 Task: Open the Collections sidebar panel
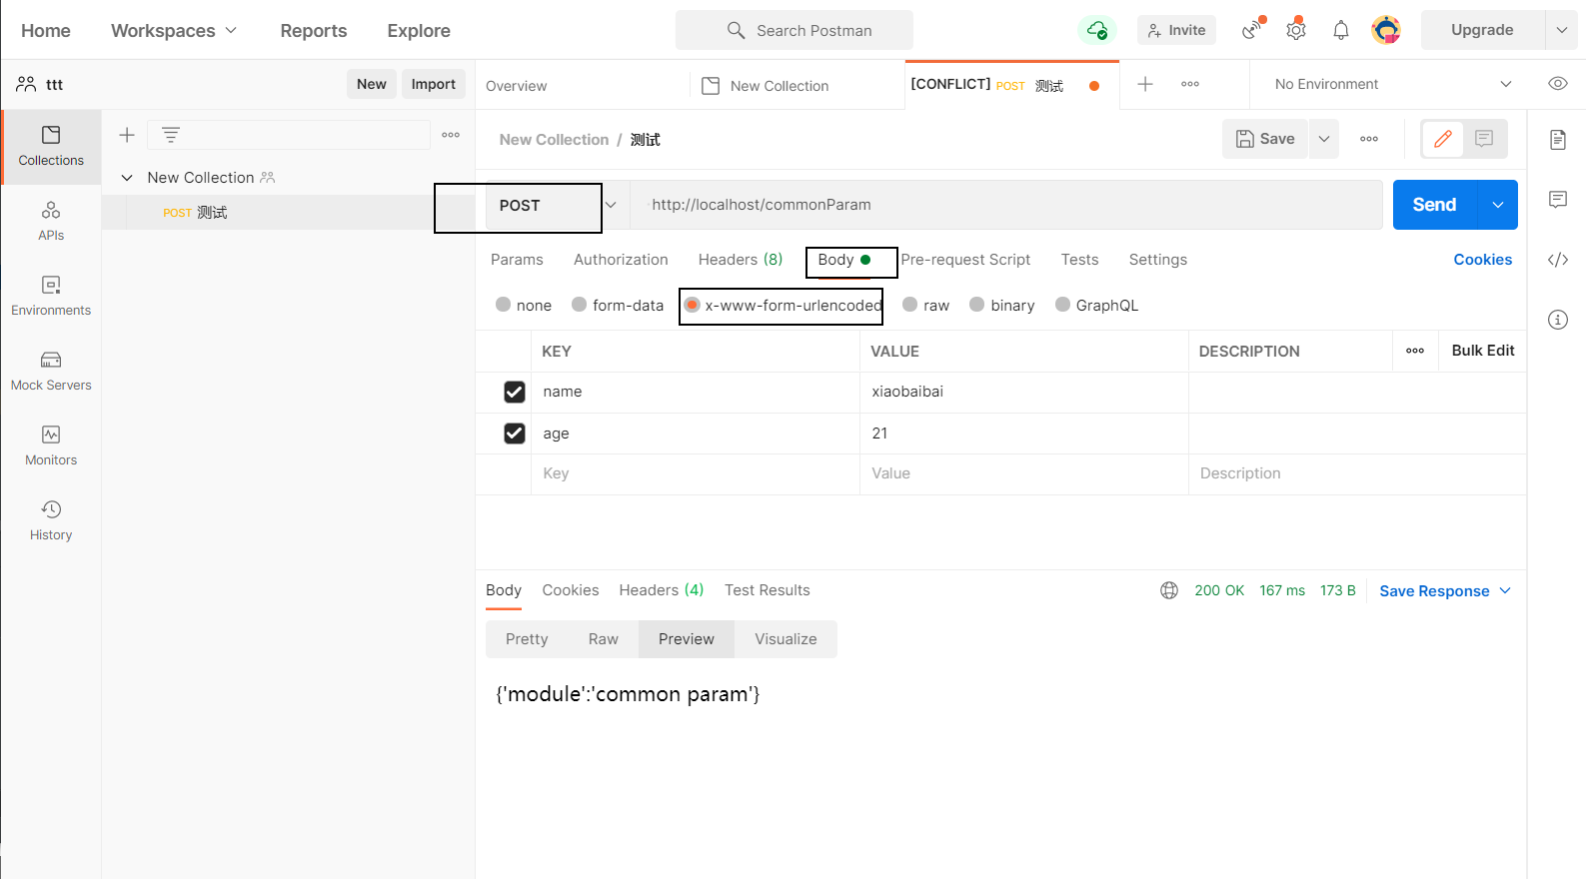click(51, 147)
